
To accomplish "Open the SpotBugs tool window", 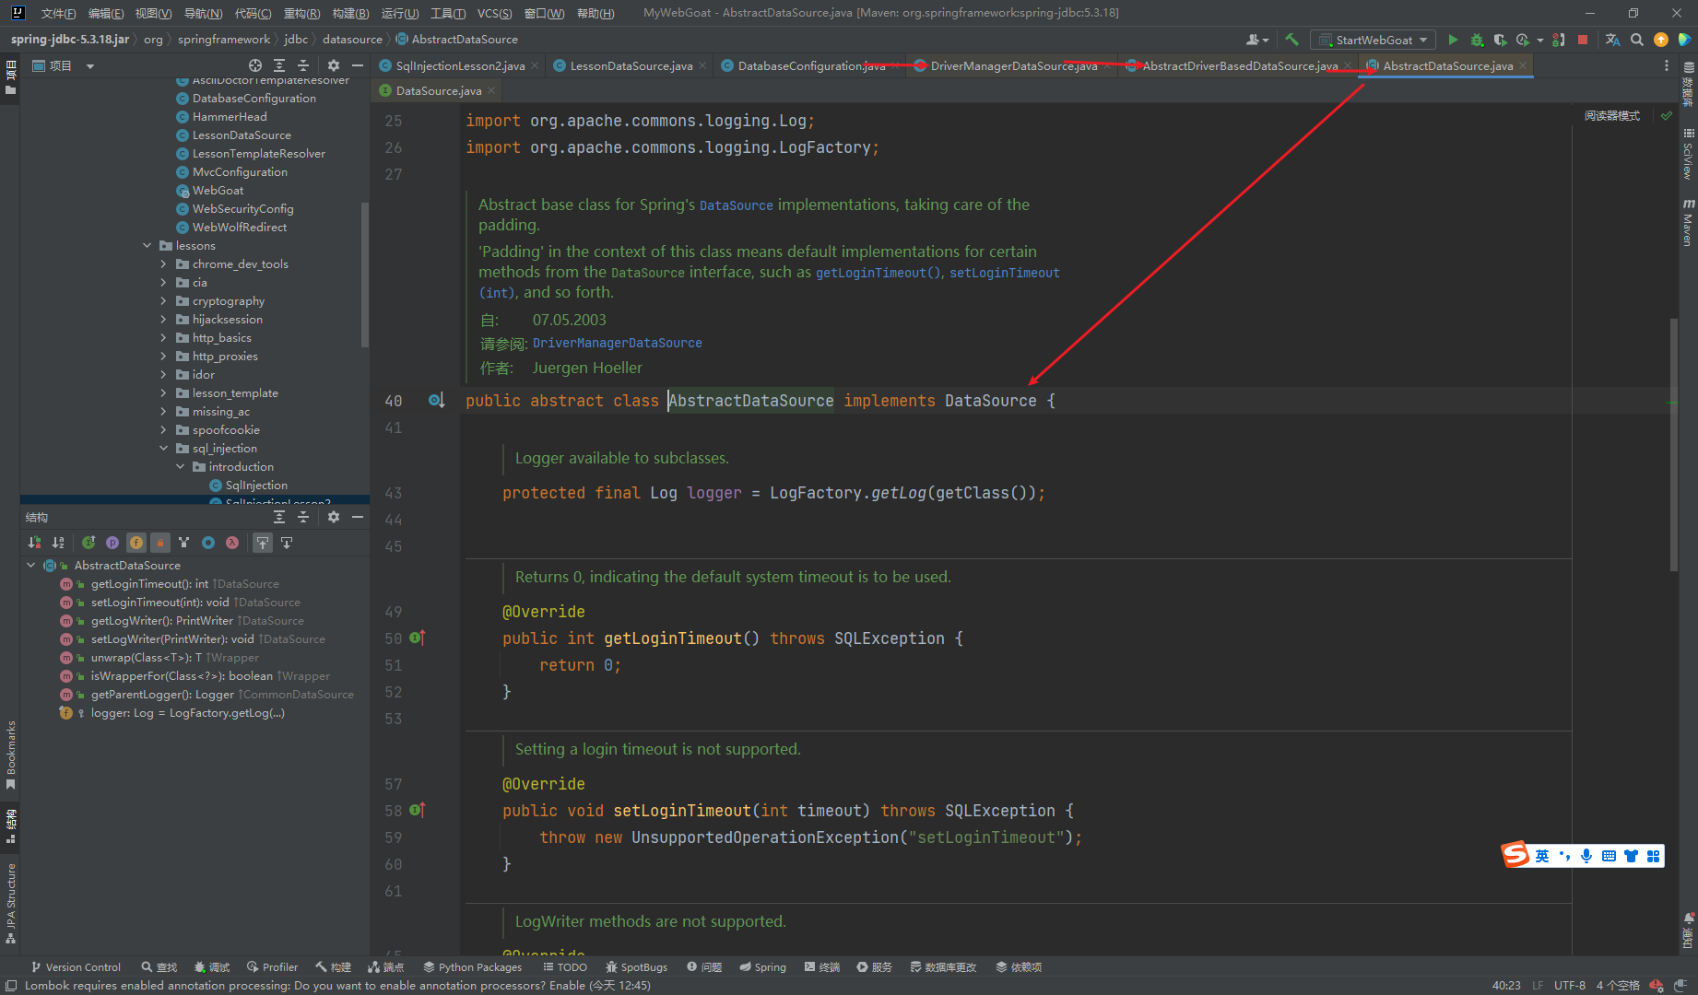I will coord(636,966).
